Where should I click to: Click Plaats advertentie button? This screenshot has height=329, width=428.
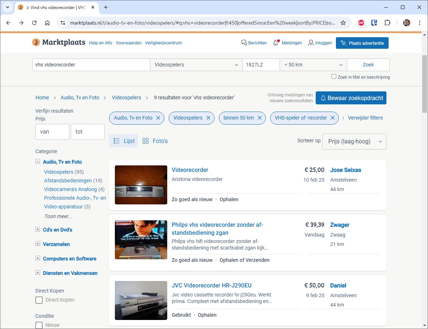point(362,43)
